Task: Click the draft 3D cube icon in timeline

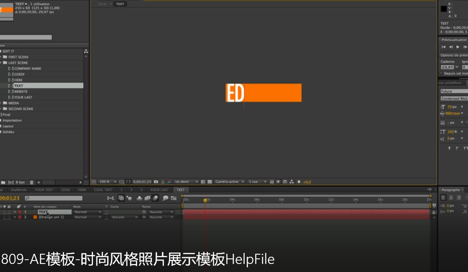Action: pyautogui.click(x=129, y=198)
